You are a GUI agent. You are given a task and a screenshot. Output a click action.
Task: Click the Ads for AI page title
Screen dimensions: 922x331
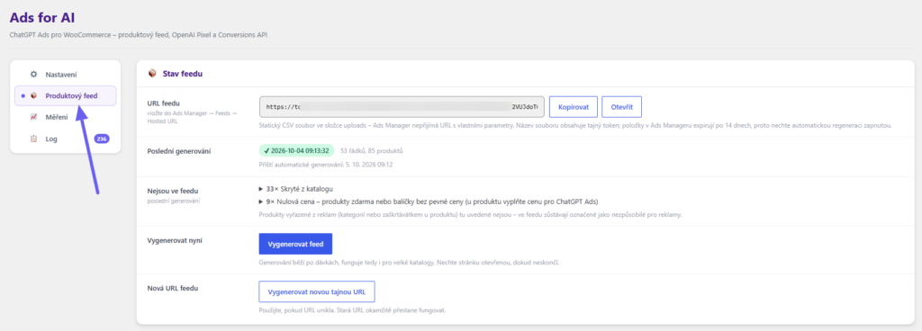(42, 18)
